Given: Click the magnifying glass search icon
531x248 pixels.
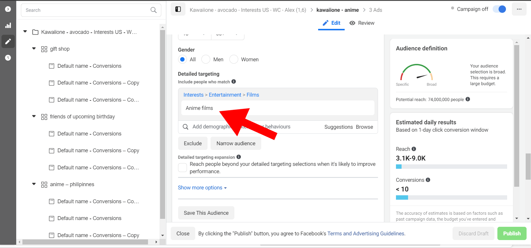Looking at the screenshot, I should (153, 10).
